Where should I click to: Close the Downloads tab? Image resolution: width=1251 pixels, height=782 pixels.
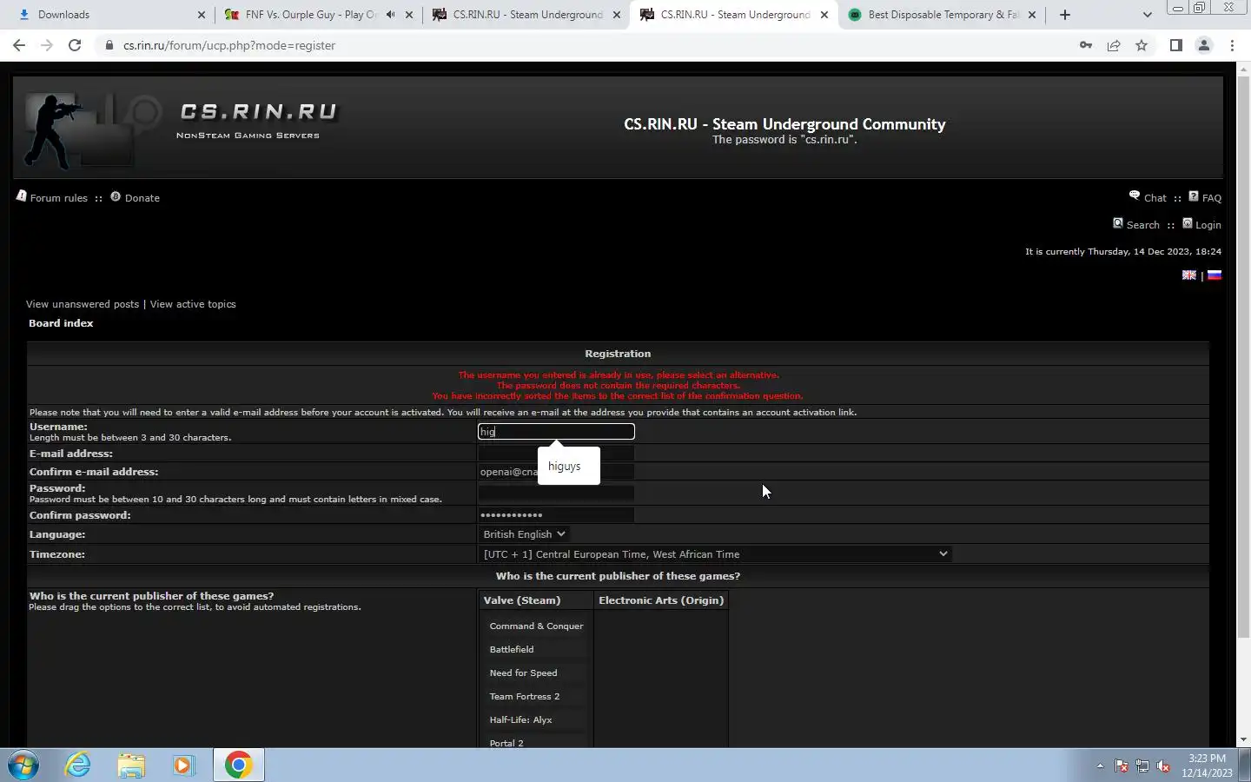[x=202, y=15]
